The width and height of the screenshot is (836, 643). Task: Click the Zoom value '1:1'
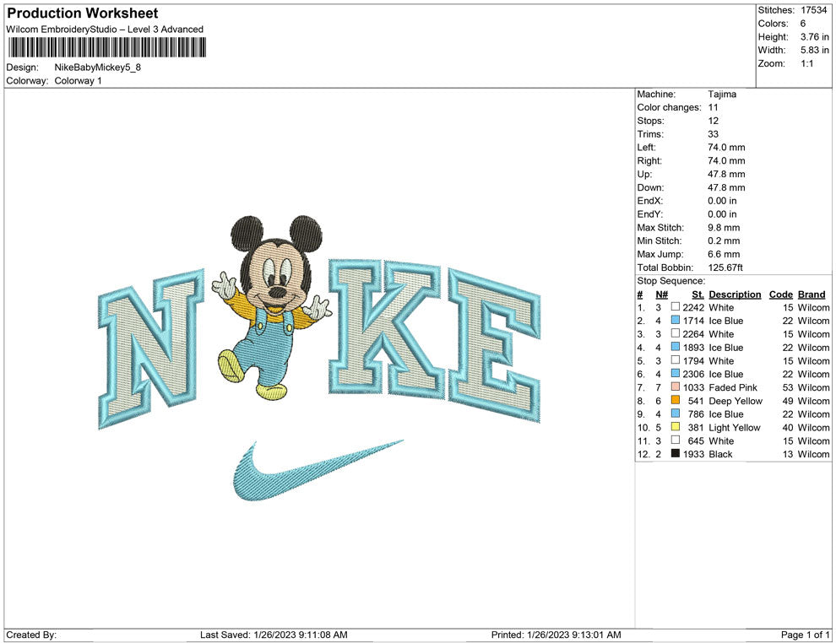[x=806, y=63]
